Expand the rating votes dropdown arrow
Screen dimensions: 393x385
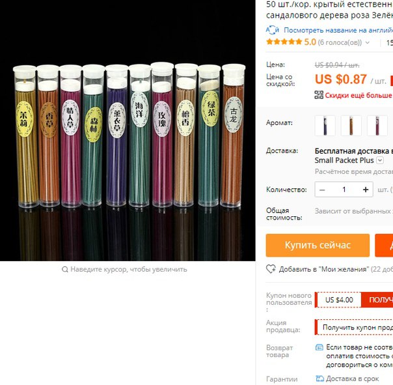[367, 42]
